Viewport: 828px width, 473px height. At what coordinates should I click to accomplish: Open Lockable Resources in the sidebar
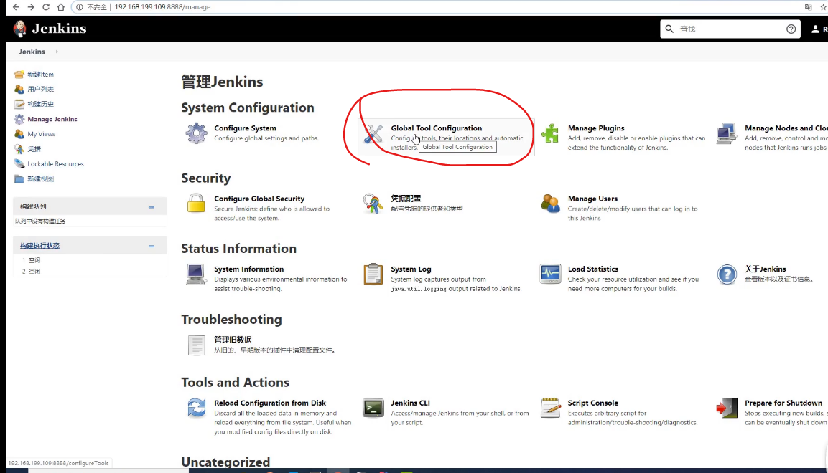[x=55, y=164]
